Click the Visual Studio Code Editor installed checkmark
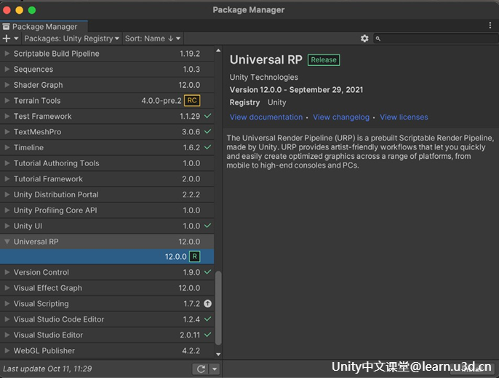Screen dimensions: 499x378 (x=207, y=319)
